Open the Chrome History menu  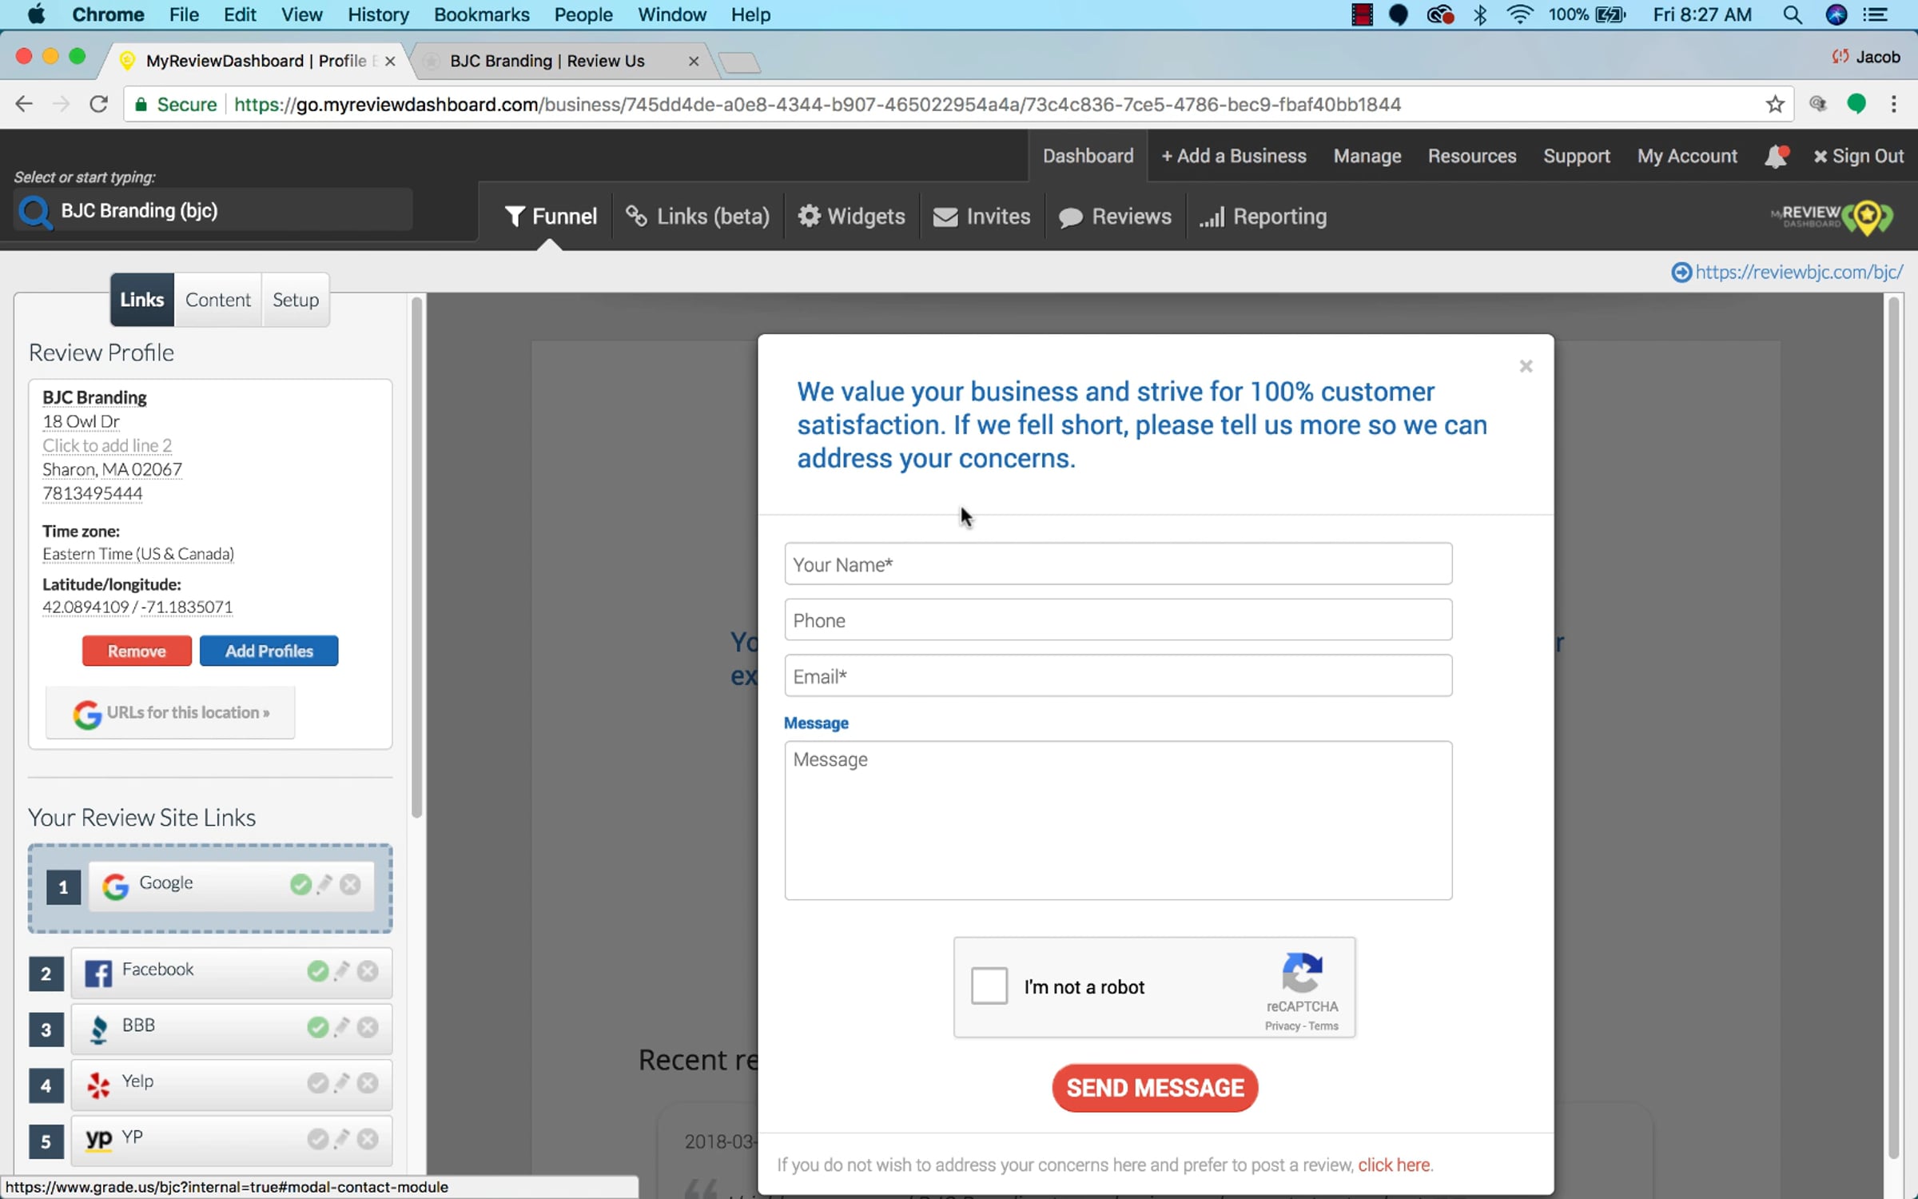tap(378, 14)
